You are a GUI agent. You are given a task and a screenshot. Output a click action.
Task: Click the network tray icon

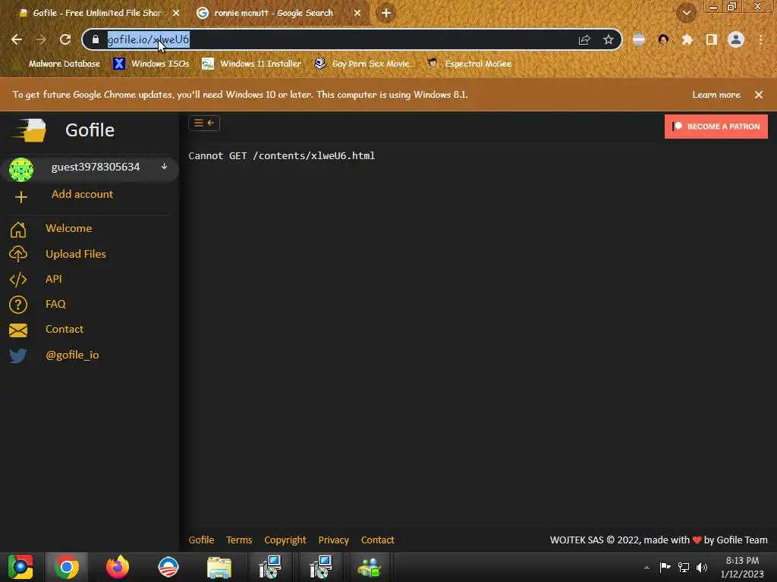pyautogui.click(x=684, y=568)
